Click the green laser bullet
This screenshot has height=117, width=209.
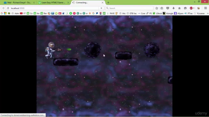pos(69,49)
